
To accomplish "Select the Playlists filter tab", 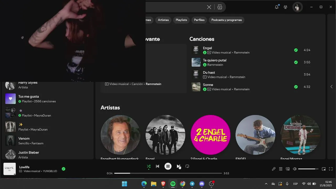I will [181, 20].
